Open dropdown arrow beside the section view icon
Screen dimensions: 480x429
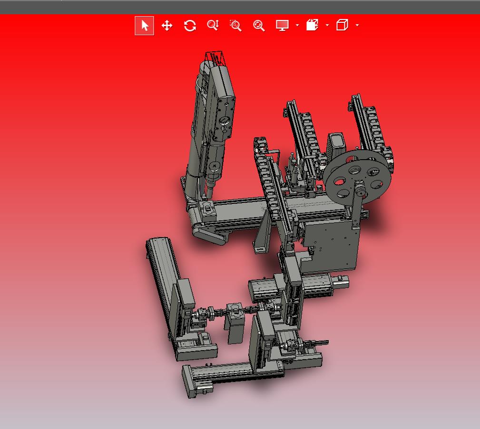point(327,25)
